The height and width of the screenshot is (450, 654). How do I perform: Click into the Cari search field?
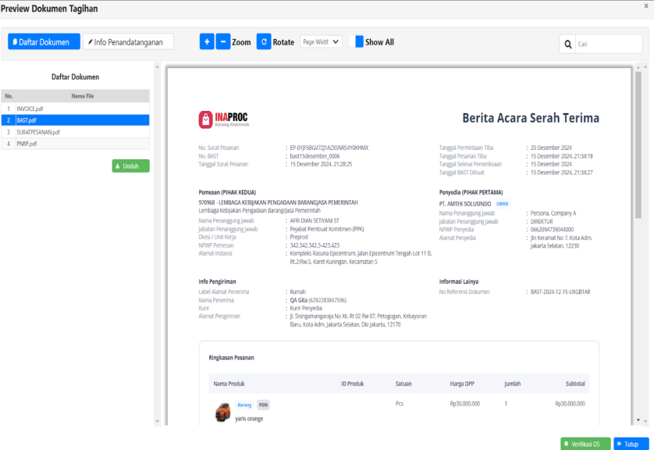tap(607, 44)
